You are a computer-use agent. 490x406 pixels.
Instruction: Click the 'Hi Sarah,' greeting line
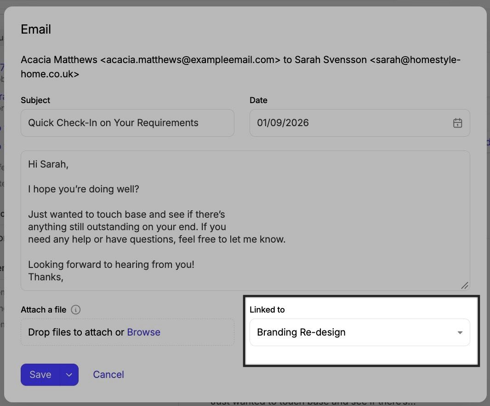pos(48,164)
